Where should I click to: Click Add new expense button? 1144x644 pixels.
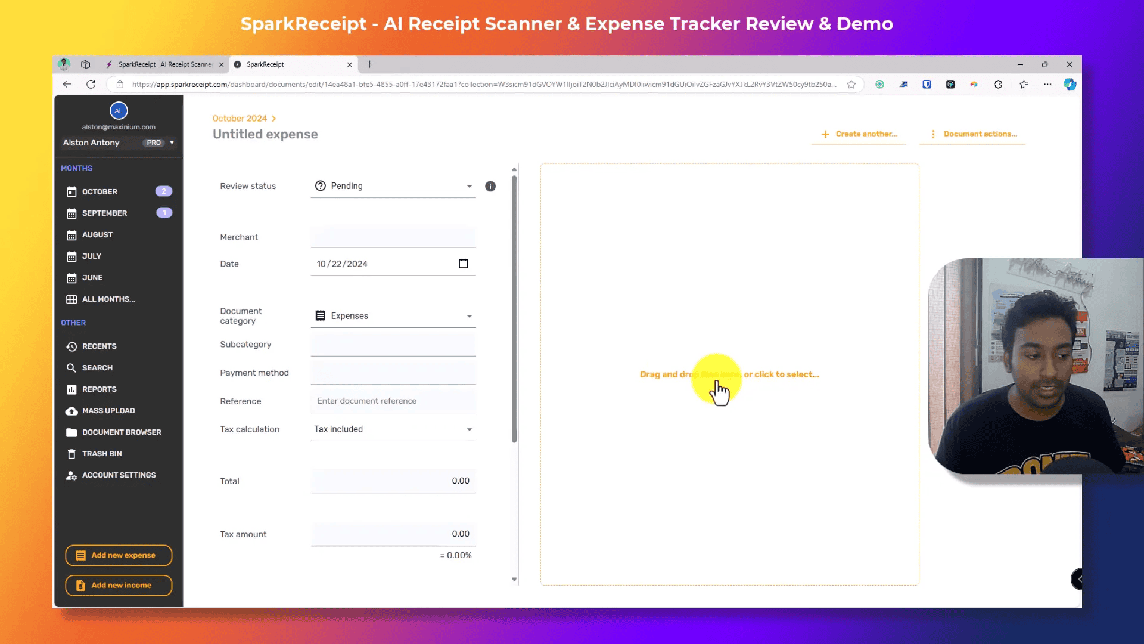[119, 555]
